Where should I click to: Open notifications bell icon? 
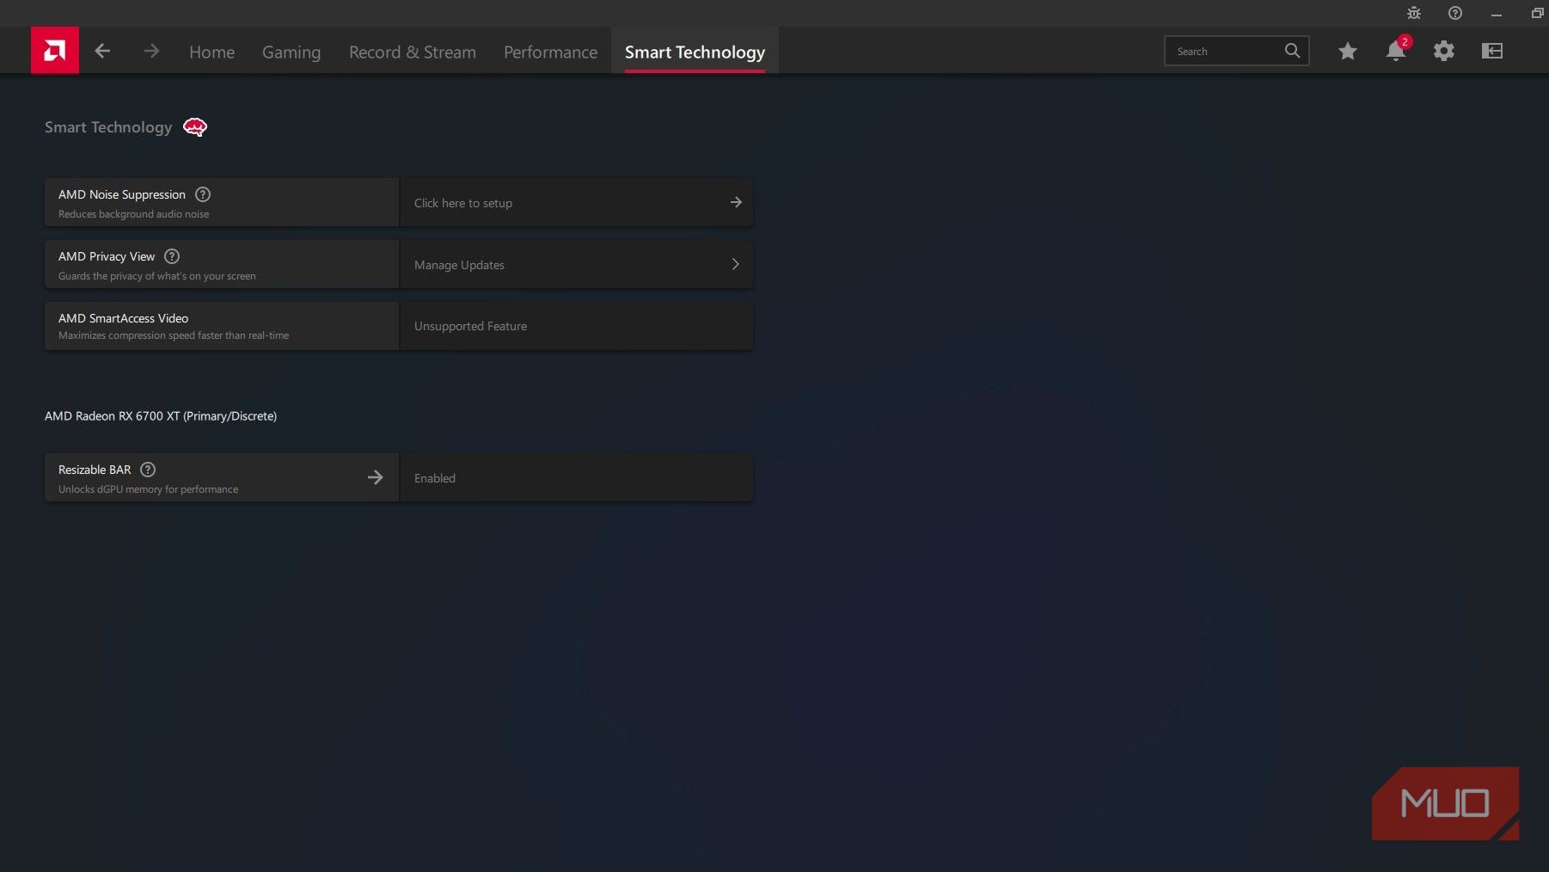(1396, 51)
